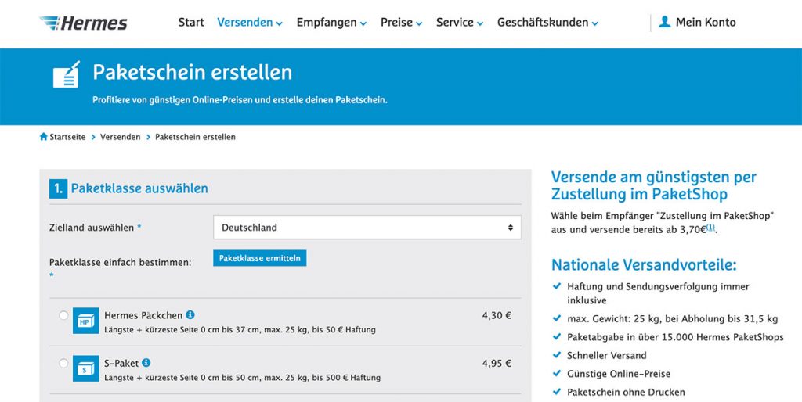Click footnote (1) link after 3,70€
Screen dimensions: 802x402
[x=710, y=228]
